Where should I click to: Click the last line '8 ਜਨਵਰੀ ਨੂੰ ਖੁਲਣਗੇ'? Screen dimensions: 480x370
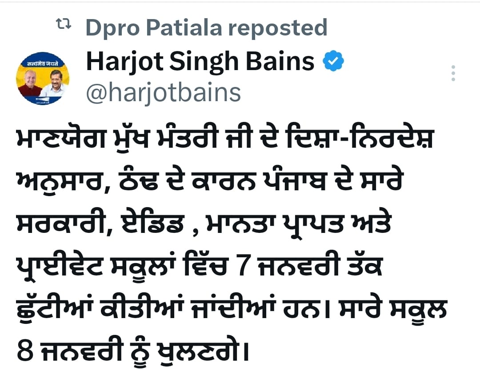132,350
